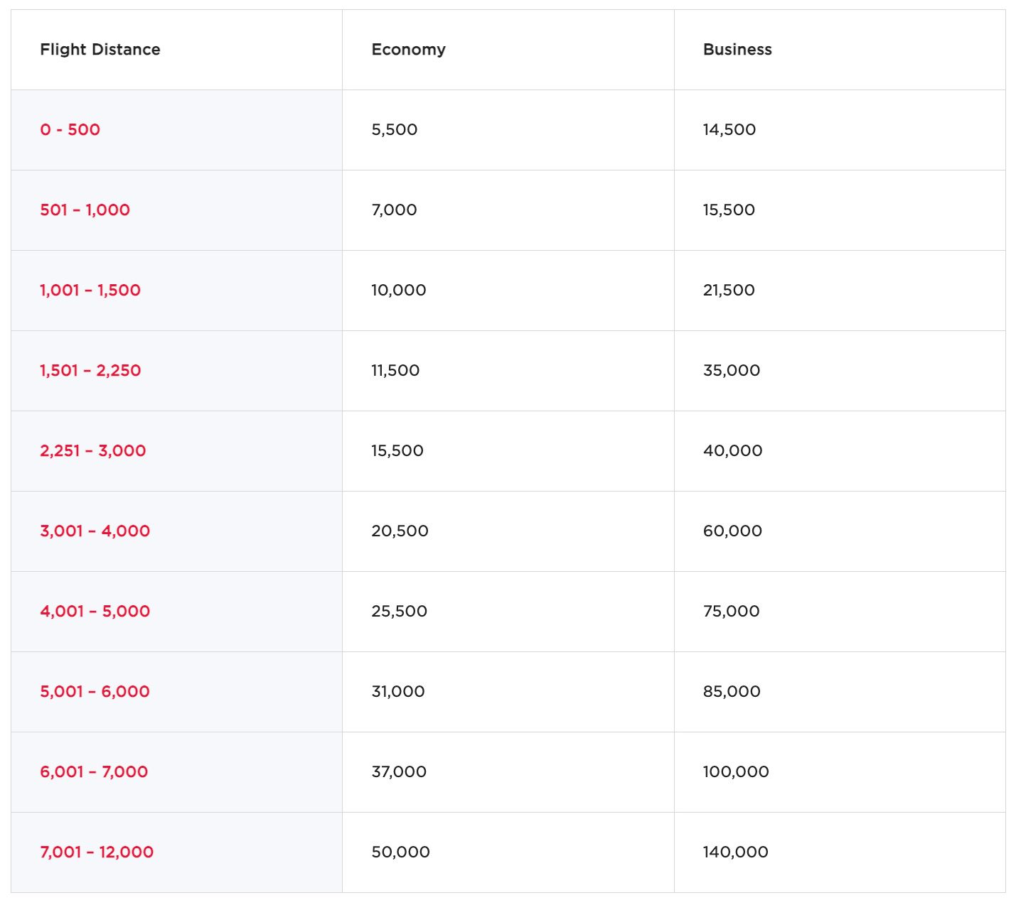Click the 60,000 Business value
1021x905 pixels.
(733, 531)
